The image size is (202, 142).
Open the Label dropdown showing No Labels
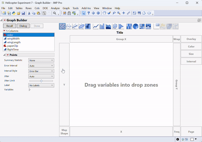pos(41,86)
